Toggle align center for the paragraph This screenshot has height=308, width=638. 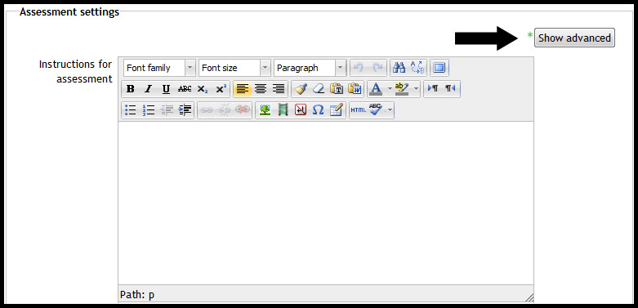coord(261,89)
